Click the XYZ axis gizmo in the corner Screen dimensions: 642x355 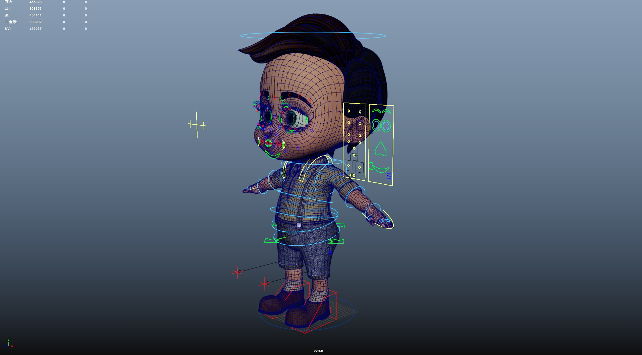pos(9,344)
